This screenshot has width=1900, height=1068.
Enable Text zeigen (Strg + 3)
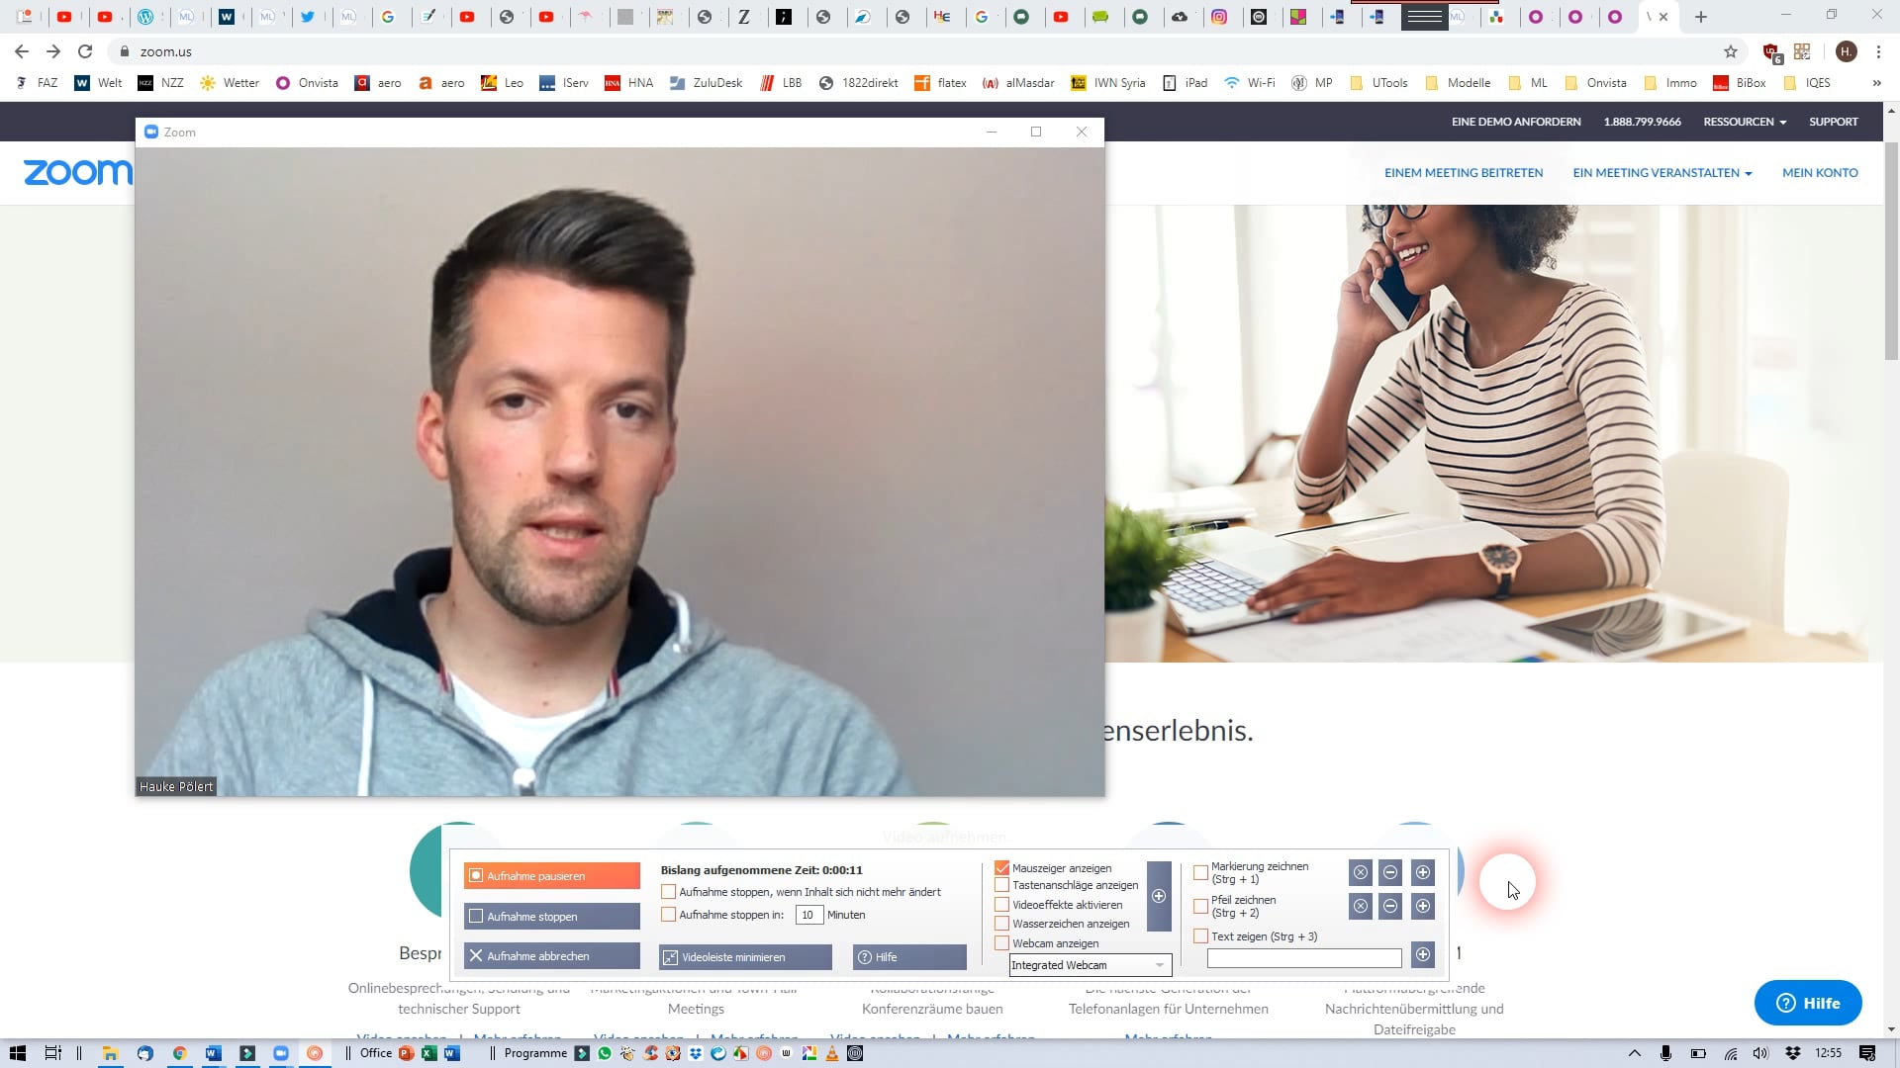[x=1200, y=936]
